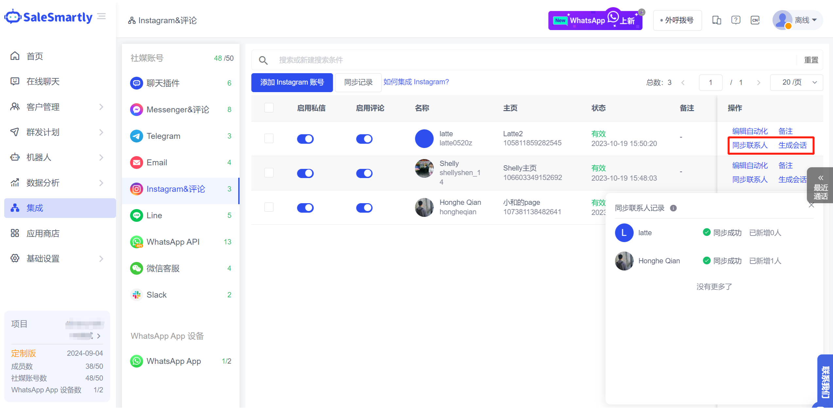
Task: Click 添加 Instagram 账号 button
Action: [292, 82]
